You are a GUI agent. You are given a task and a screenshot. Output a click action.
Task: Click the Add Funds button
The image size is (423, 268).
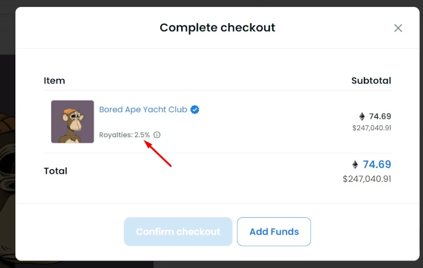tap(274, 232)
